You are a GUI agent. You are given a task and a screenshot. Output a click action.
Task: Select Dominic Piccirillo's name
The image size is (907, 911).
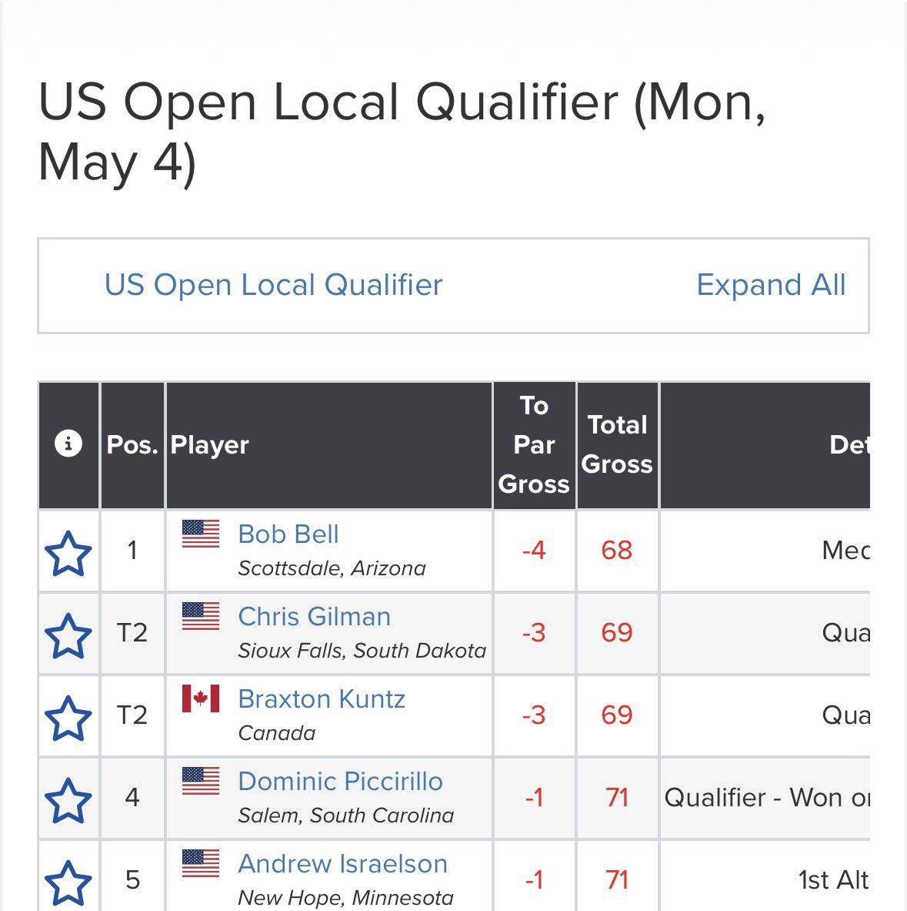click(341, 782)
